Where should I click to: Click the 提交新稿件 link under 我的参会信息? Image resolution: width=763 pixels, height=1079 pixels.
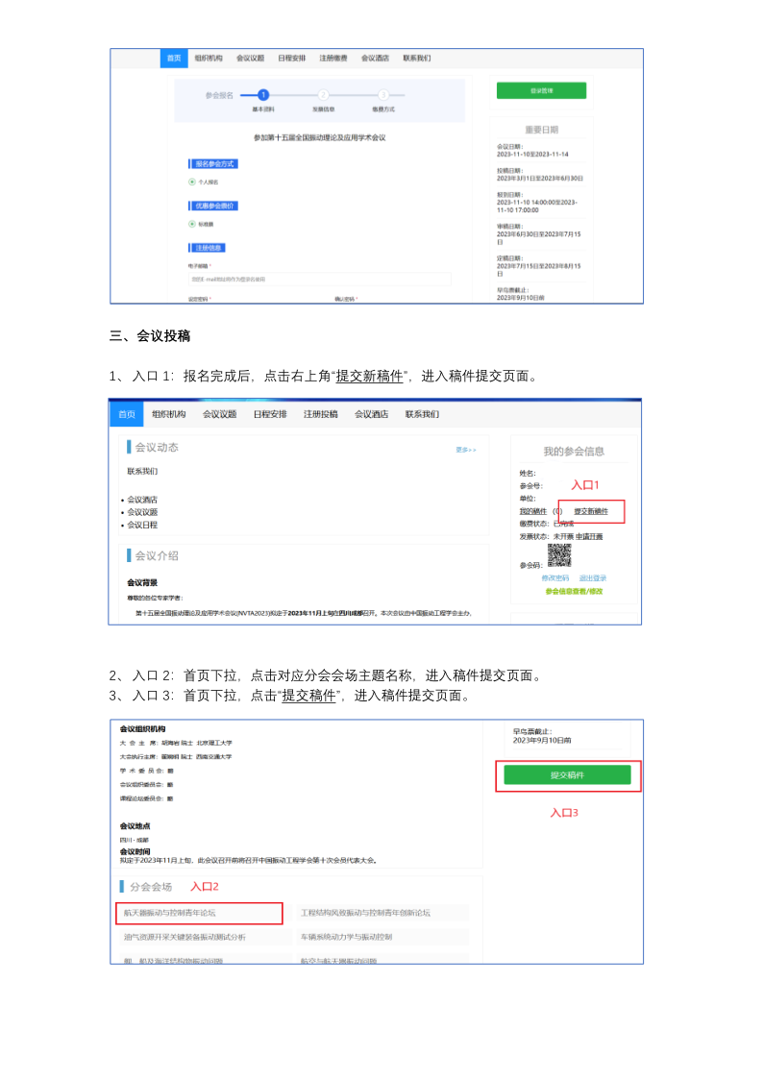coord(591,511)
